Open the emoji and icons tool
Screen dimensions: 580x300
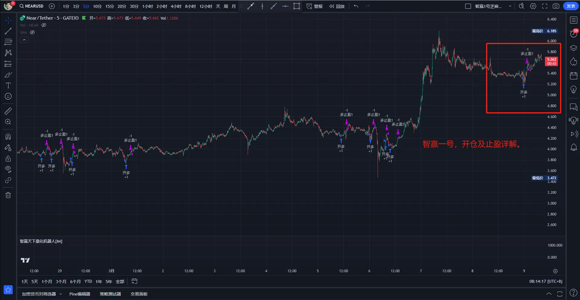coord(8,96)
